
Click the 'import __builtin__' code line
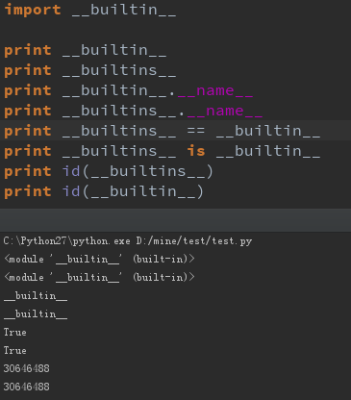[90, 10]
